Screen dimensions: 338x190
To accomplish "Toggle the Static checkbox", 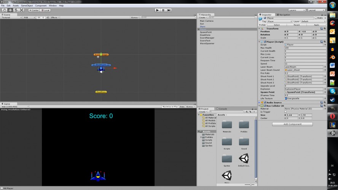I will [316, 18].
